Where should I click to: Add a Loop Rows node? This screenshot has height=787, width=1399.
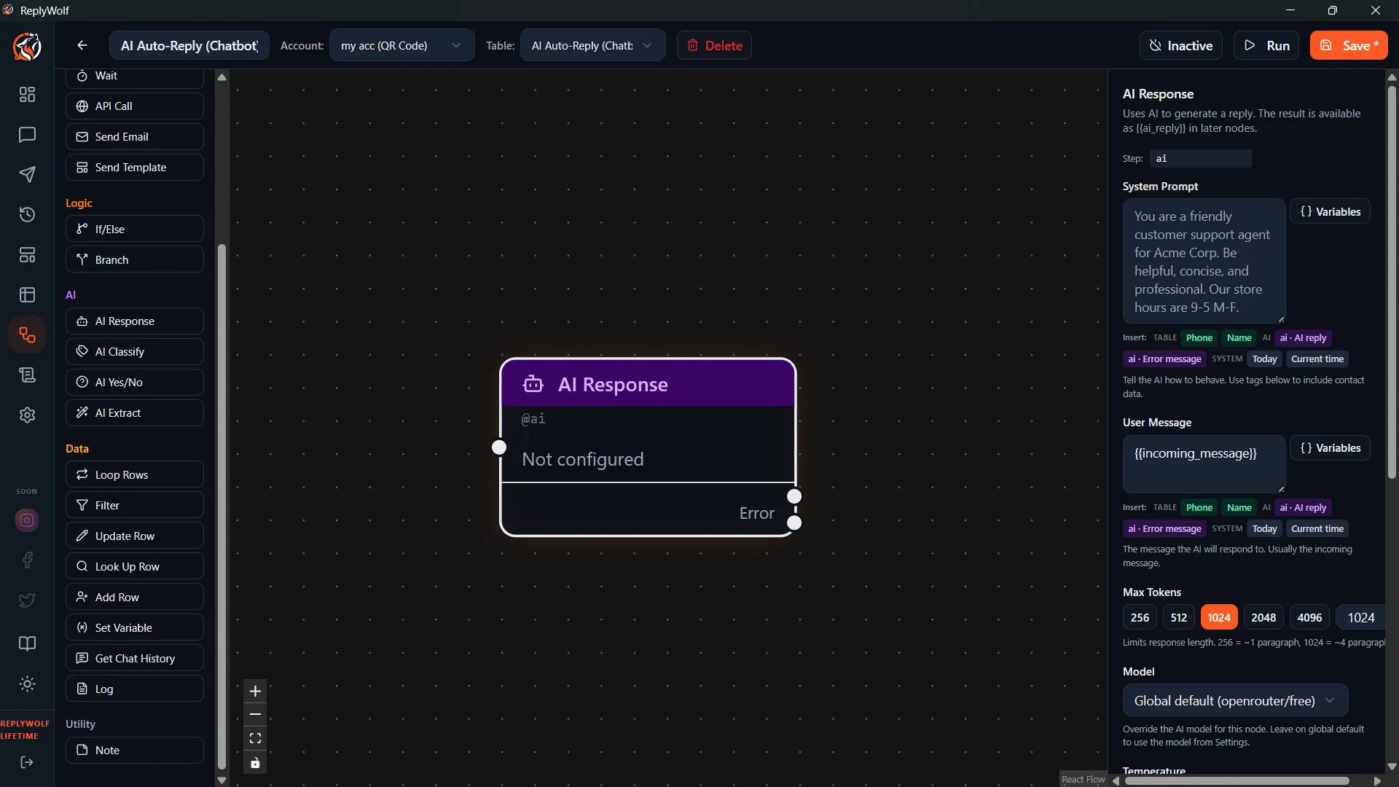click(x=135, y=475)
